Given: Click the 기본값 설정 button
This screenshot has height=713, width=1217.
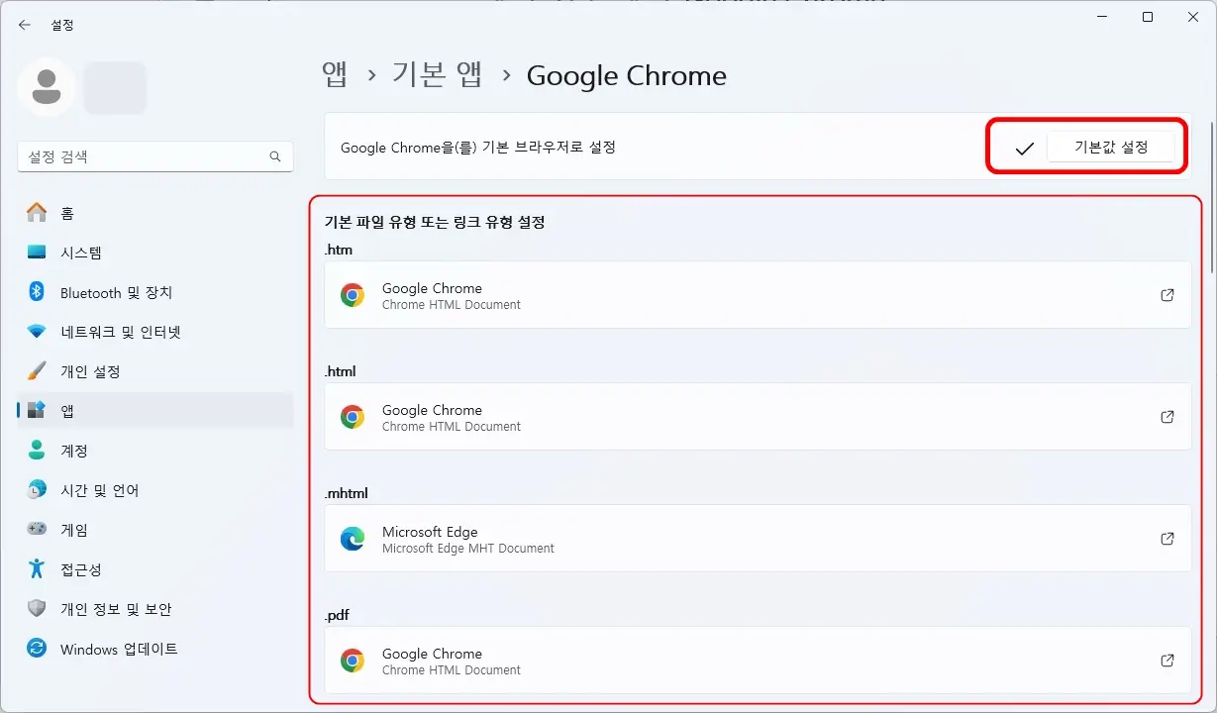Looking at the screenshot, I should 1111,148.
